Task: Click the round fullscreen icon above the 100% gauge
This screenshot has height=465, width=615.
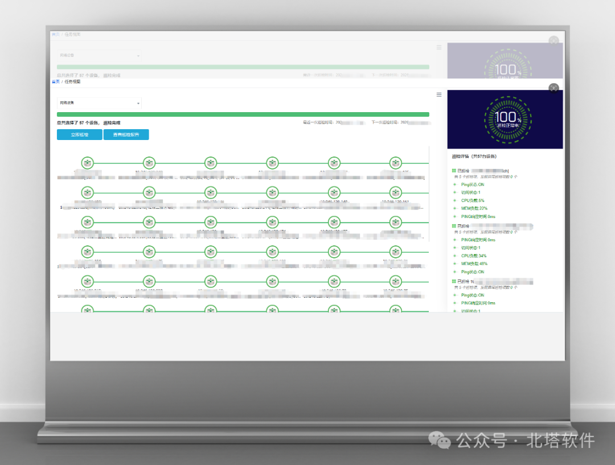Action: tap(553, 88)
